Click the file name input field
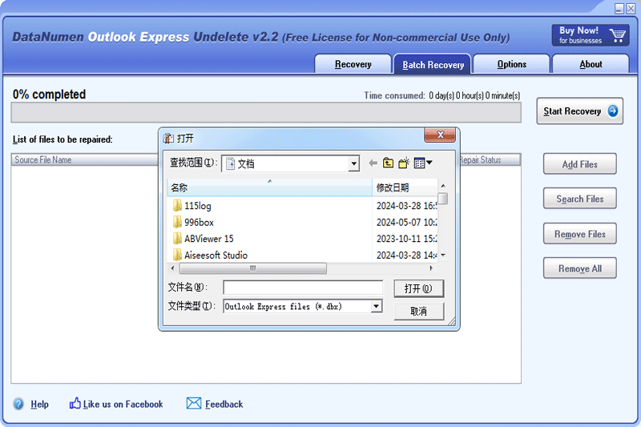641x427 pixels. coord(303,288)
